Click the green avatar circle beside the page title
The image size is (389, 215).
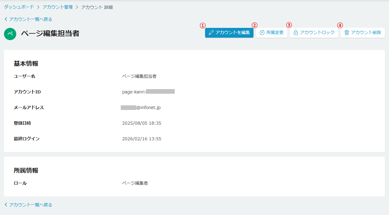pyautogui.click(x=10, y=34)
